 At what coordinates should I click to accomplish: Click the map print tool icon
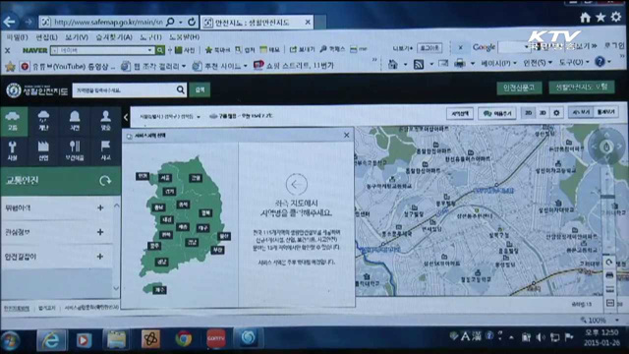[609, 275]
